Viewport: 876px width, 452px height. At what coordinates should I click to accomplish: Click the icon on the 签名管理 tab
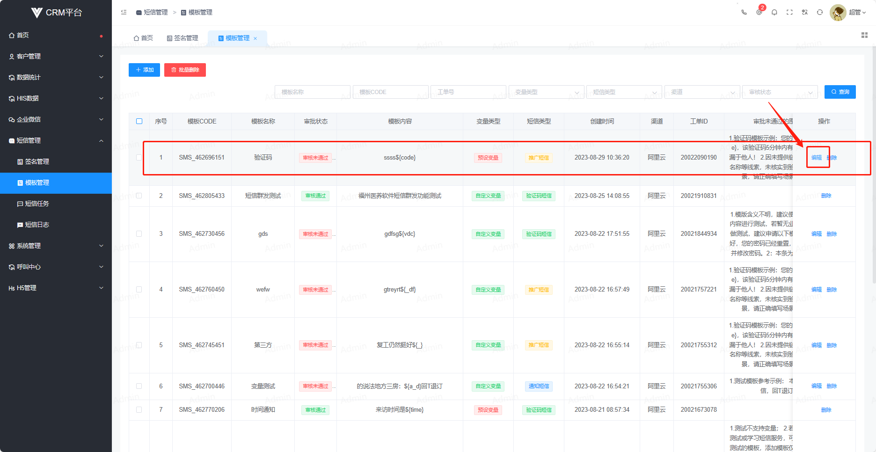(169, 38)
